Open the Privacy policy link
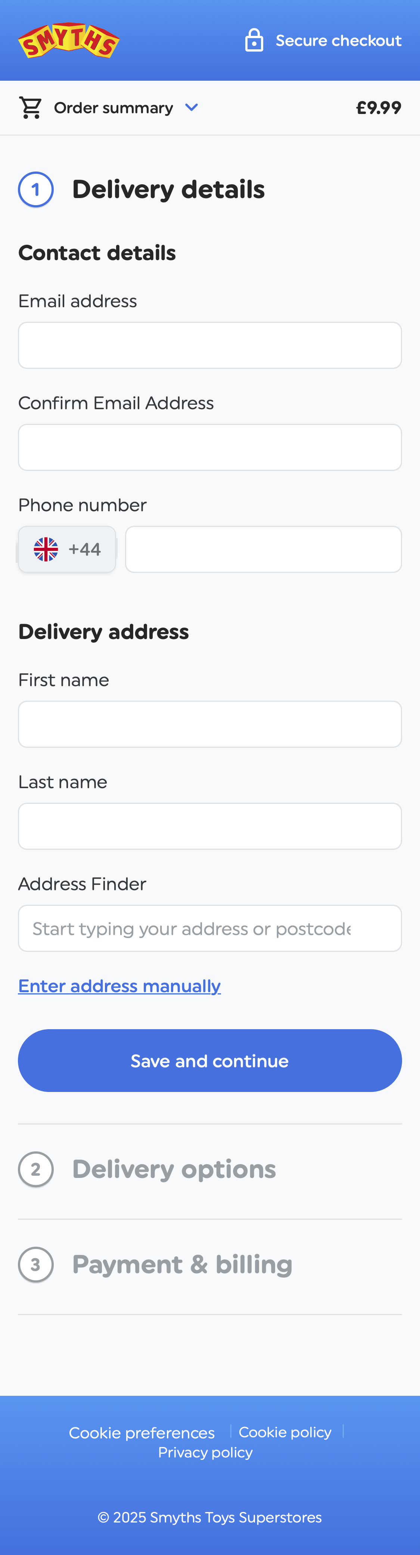420x1555 pixels. pyautogui.click(x=205, y=1452)
